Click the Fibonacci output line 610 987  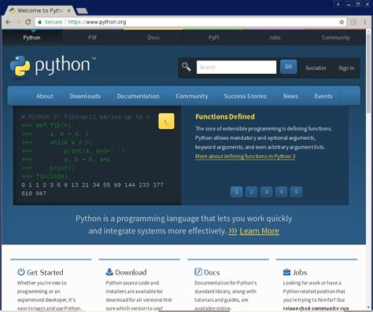(x=34, y=193)
